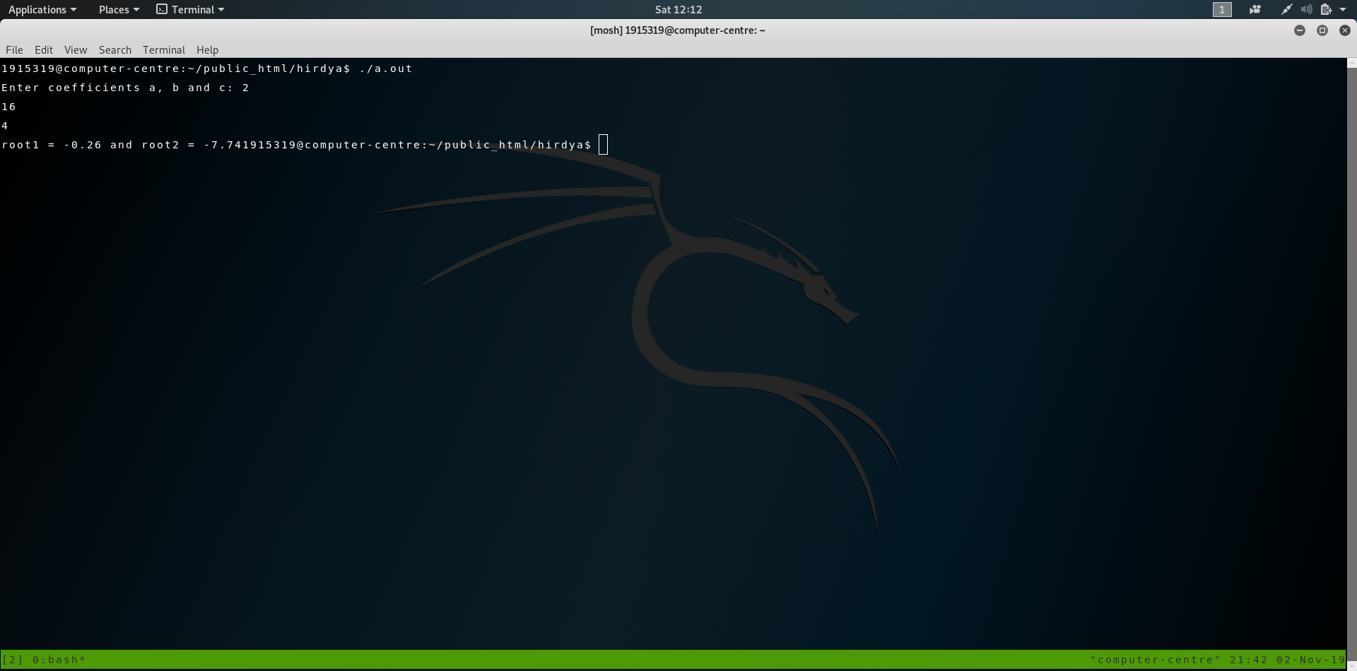Open the Search menu
1357x671 pixels.
[x=115, y=49]
